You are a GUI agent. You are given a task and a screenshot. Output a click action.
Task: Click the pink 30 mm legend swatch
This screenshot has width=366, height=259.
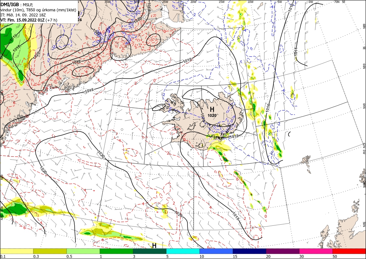(x=316, y=251)
